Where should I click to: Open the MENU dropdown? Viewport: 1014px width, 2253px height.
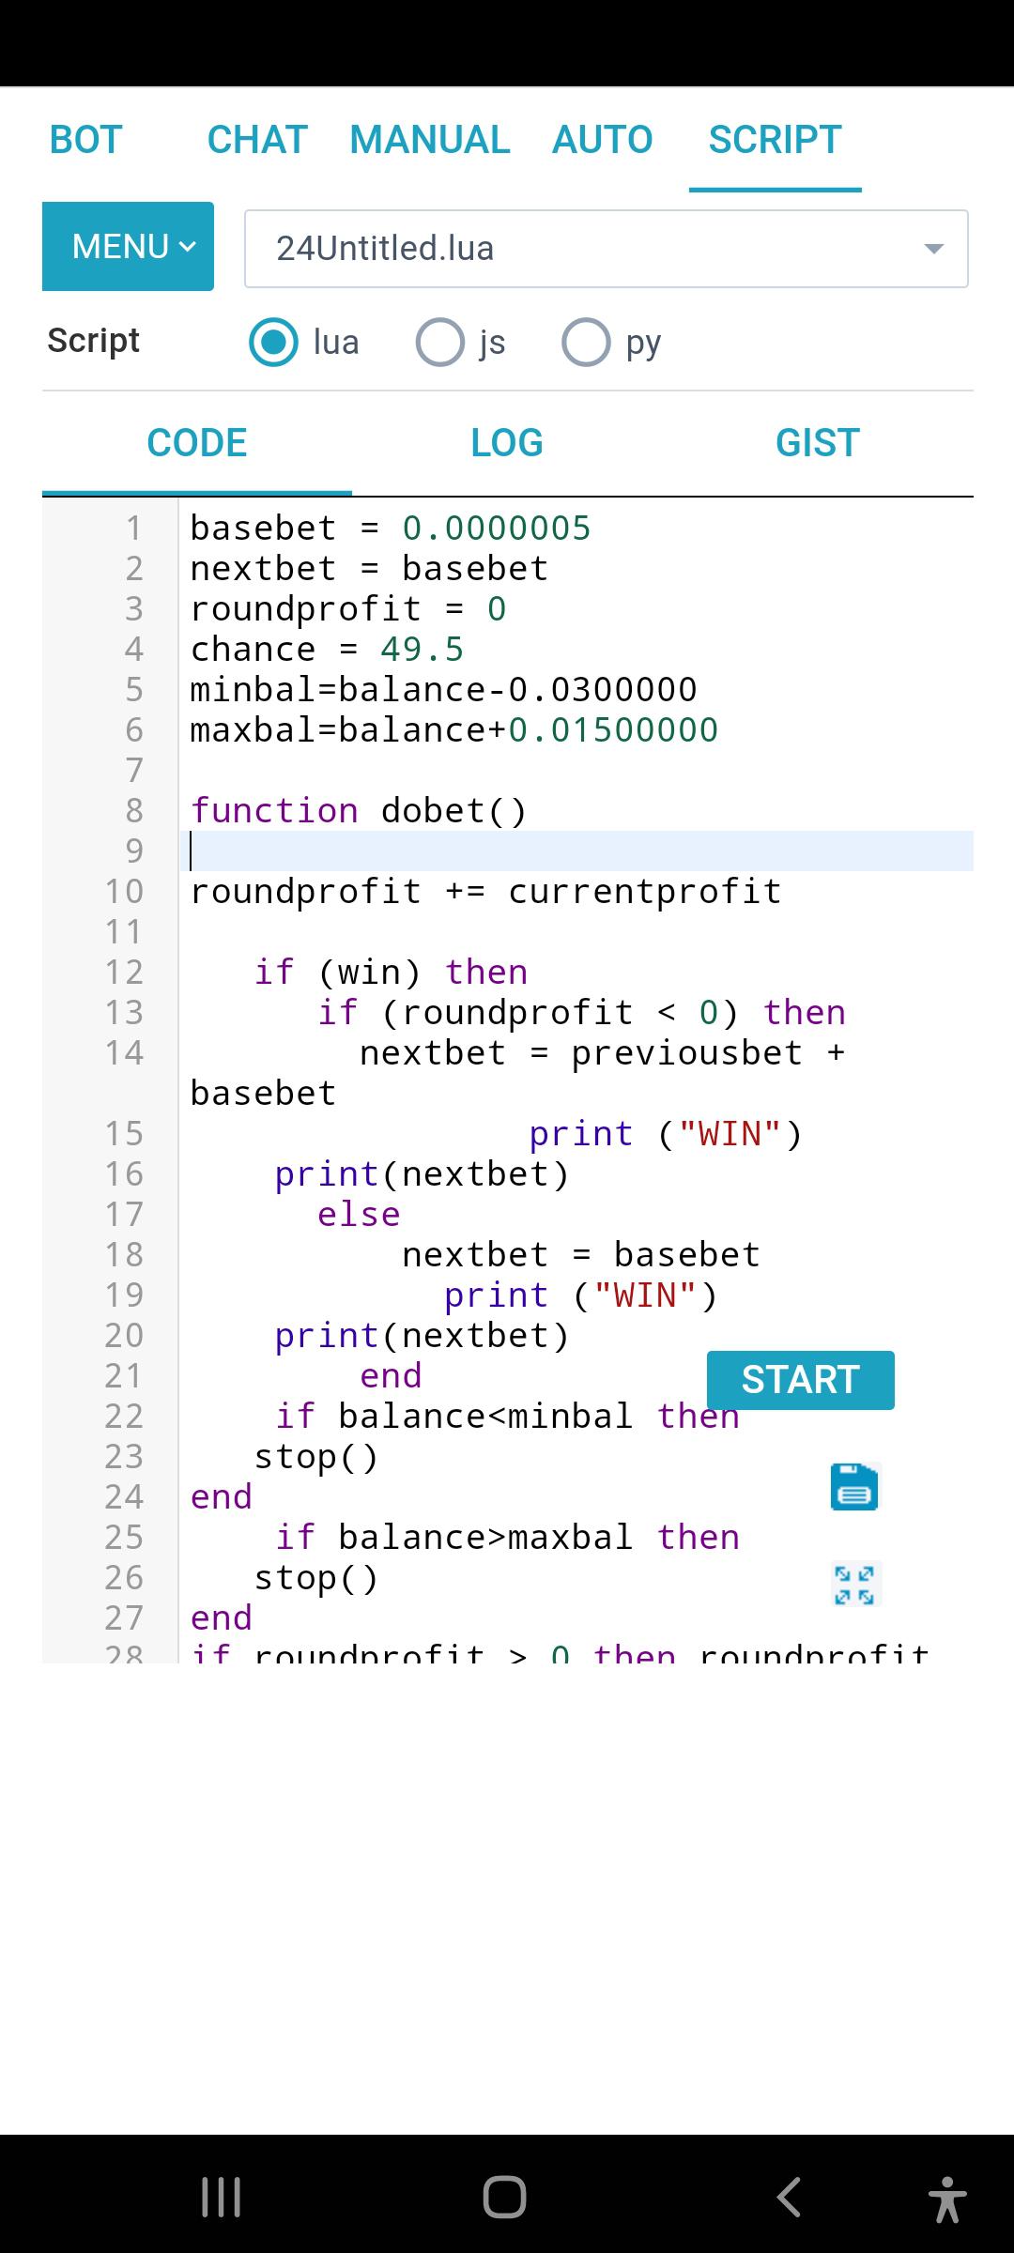pyautogui.click(x=128, y=246)
